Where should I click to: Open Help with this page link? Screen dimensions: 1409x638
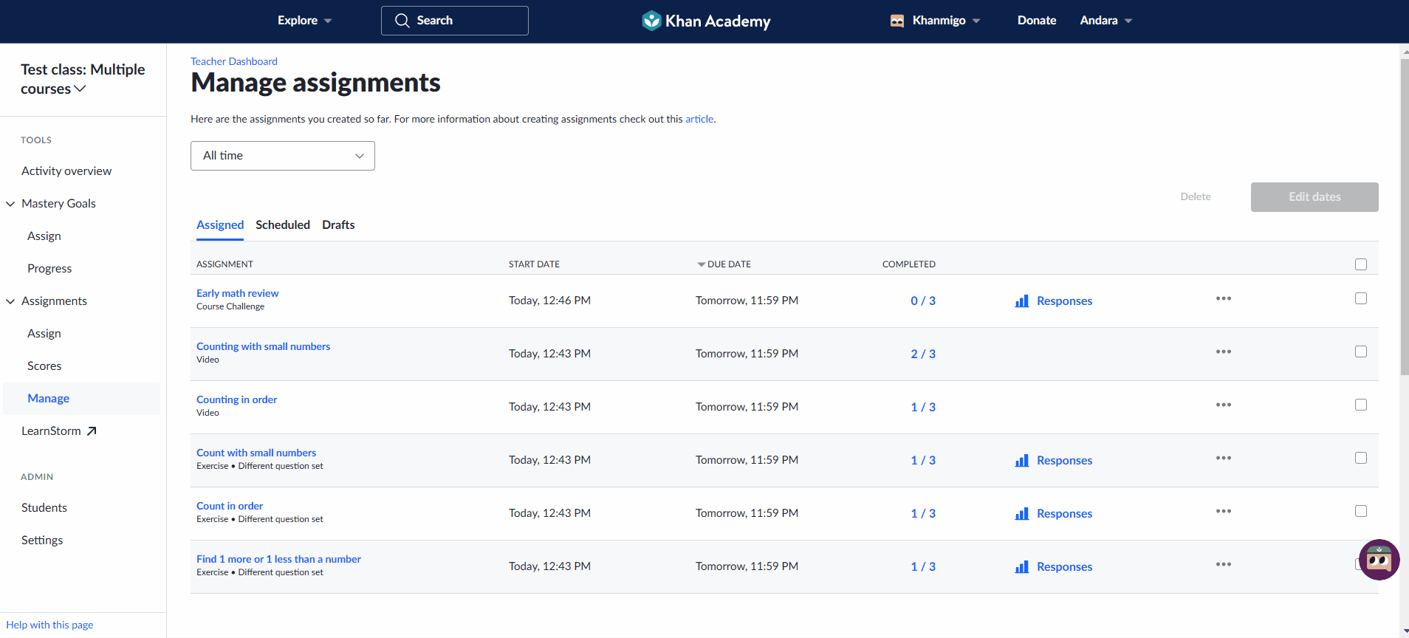tap(50, 625)
